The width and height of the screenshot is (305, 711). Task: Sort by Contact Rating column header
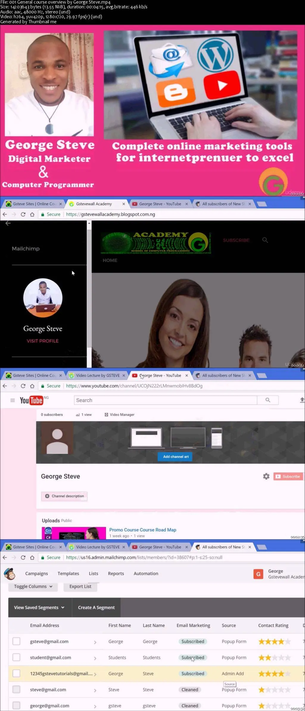pos(273,625)
